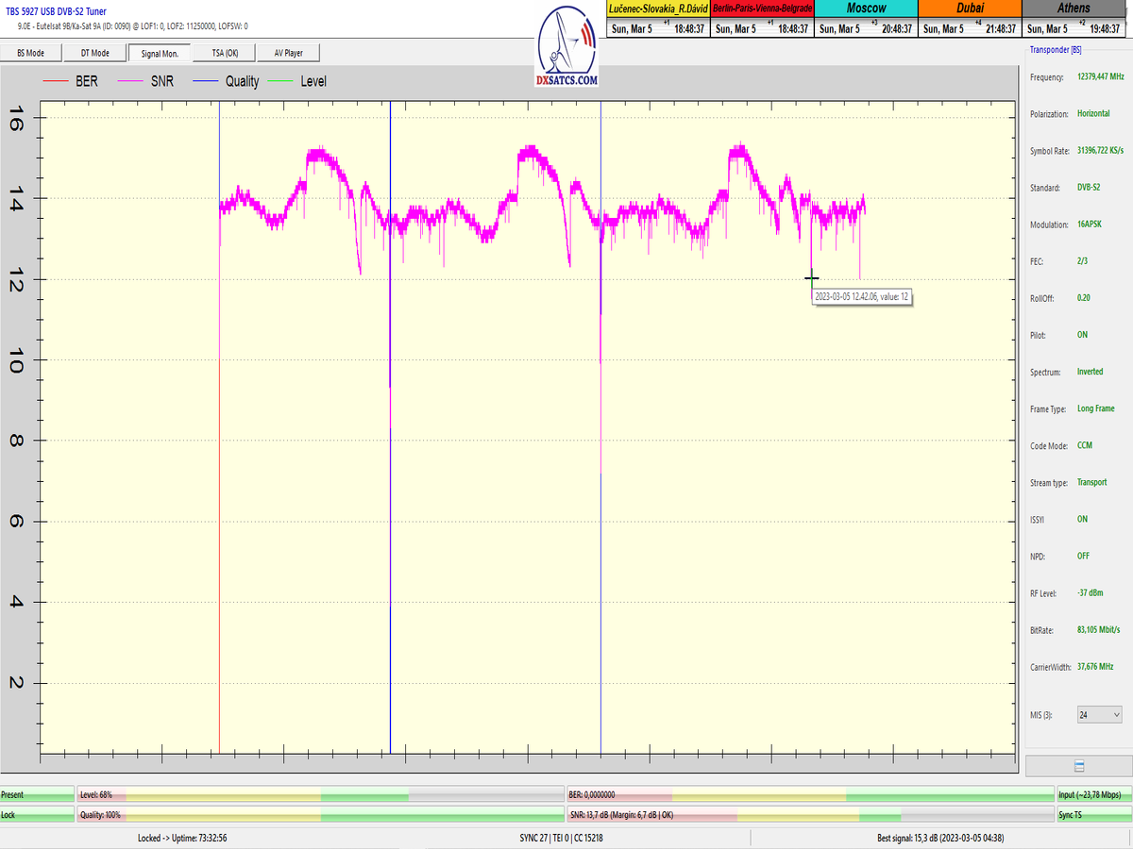The image size is (1133, 849).
Task: Go to the TSA (OK) tab
Action: tap(225, 53)
